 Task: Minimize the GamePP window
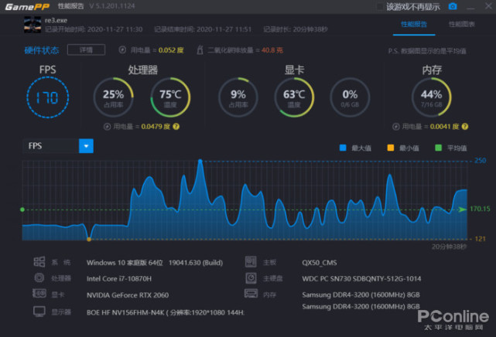[x=470, y=7]
